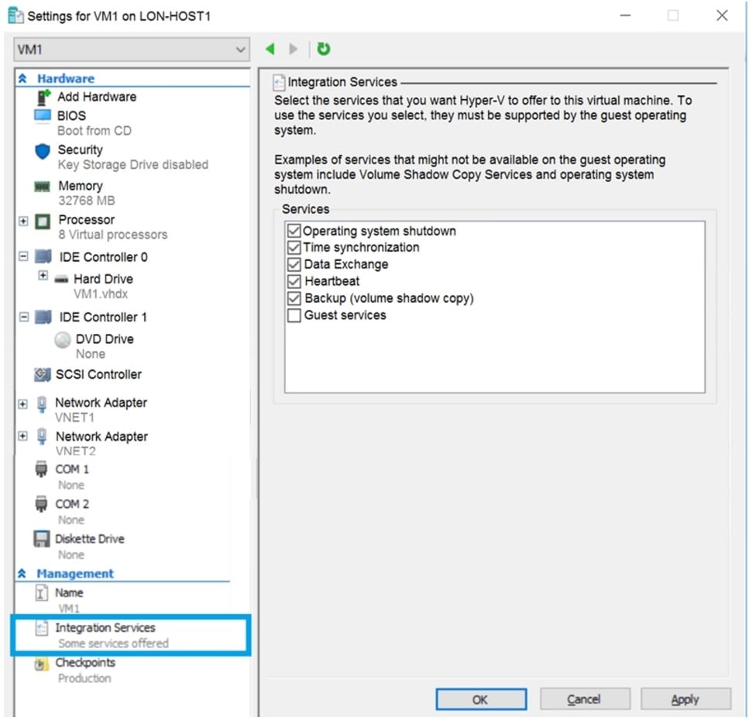Click OK to save settings

point(480,699)
